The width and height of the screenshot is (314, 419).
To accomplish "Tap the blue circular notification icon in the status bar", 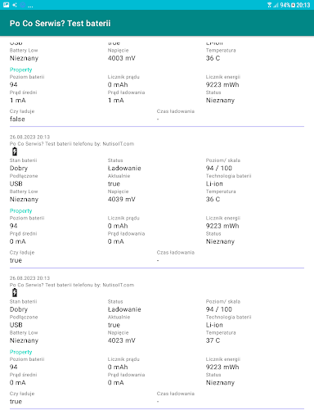I will point(23,5).
